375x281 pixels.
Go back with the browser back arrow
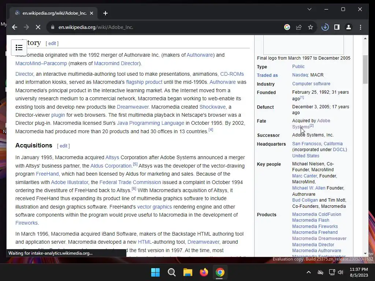(15, 27)
